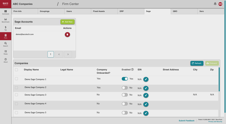Click the Street Address column header

171,70
